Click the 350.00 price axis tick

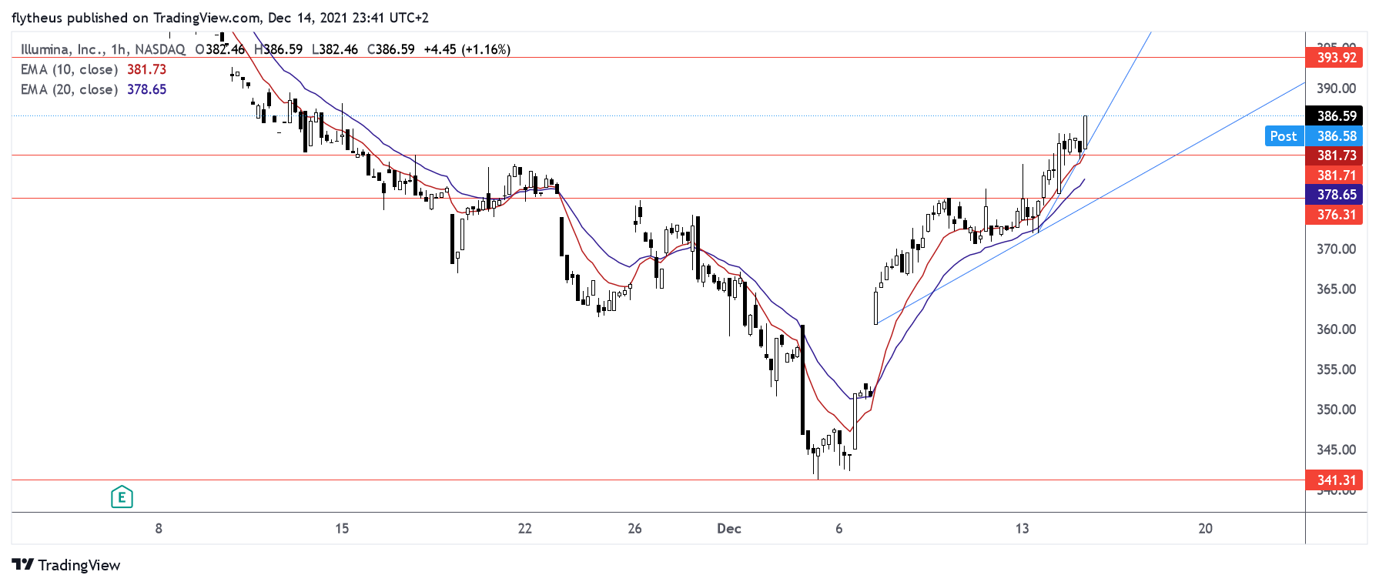coord(1336,409)
